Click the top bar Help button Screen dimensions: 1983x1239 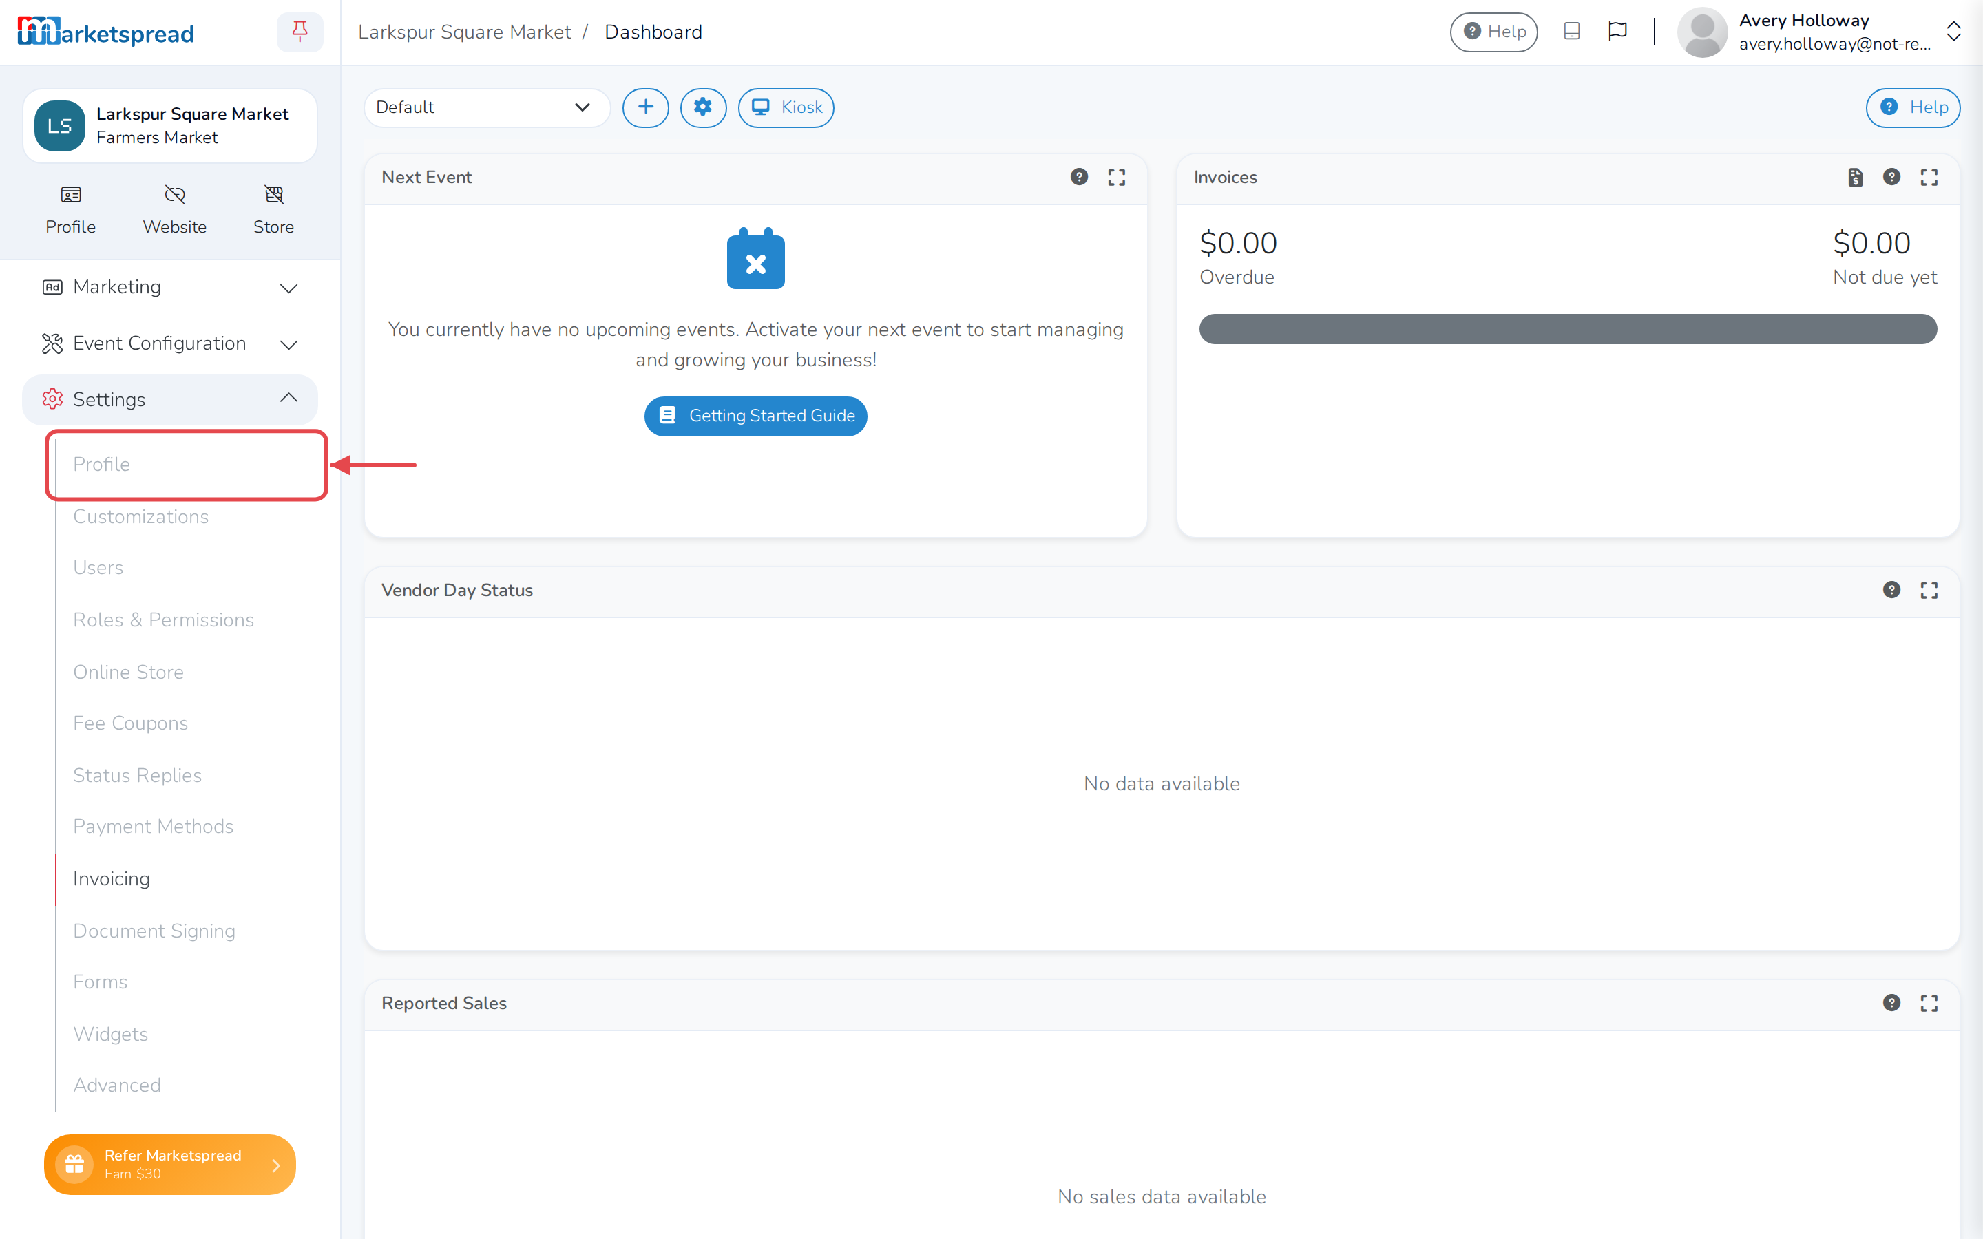(1494, 32)
